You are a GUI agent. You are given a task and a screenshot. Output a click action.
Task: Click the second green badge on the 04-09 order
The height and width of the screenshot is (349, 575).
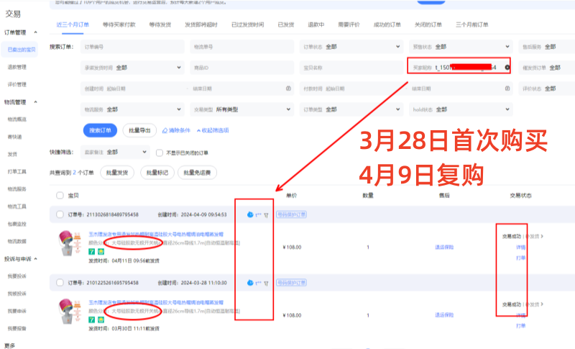101,252
